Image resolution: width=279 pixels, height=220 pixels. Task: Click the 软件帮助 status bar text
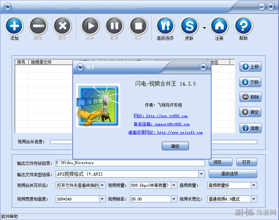[x=9, y=217]
